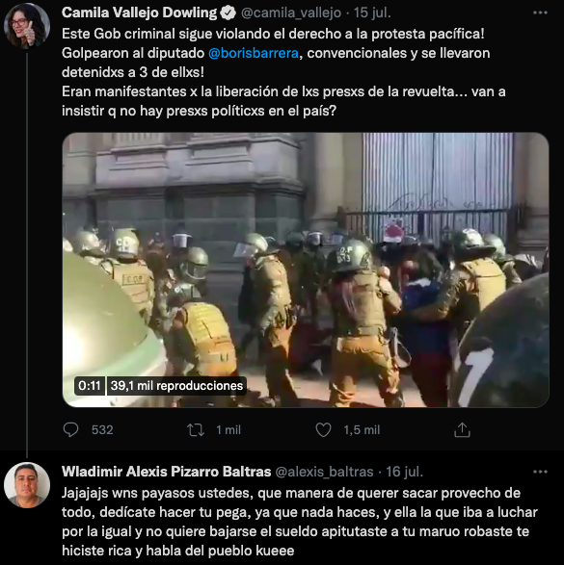
Task: Click the 15 jul. tweet date
Action: click(x=372, y=13)
